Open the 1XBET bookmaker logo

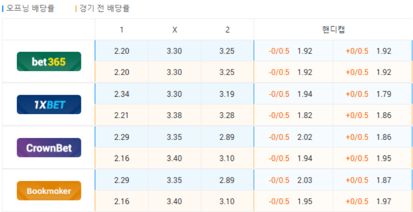point(49,105)
